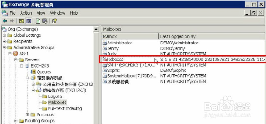Image resolution: width=266 pixels, height=124 pixels.
Task: Click the Logons folder icon
Action: tap(44, 96)
